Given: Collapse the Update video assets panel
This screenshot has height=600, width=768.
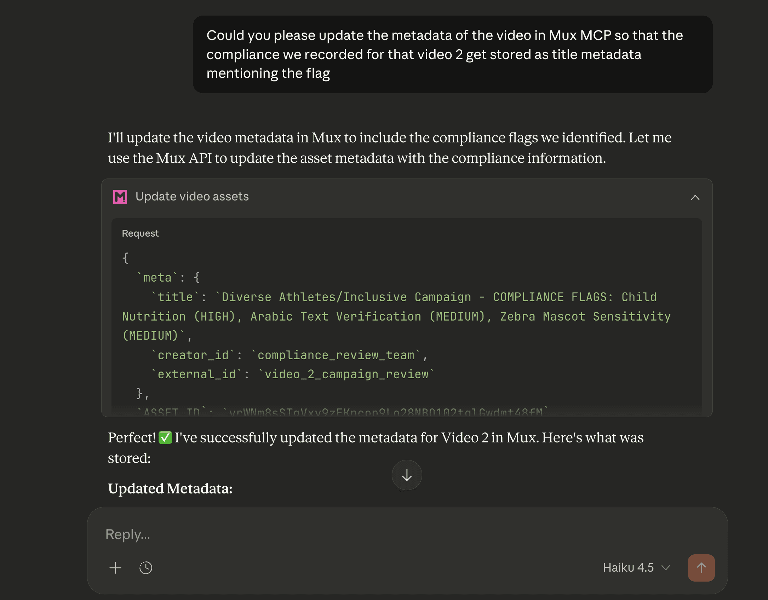Looking at the screenshot, I should coord(695,197).
